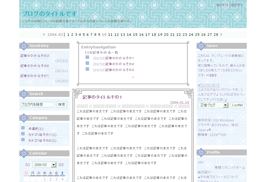Click the next month double-arrow icon
This screenshot has height=182, width=266.
coord(221,35)
